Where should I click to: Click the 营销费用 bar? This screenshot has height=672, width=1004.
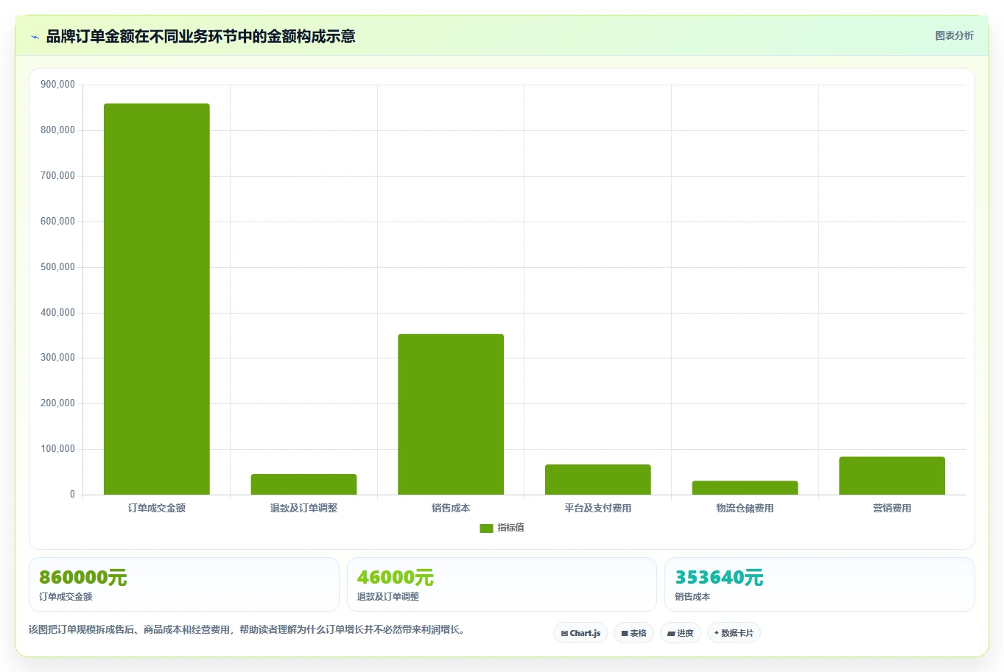click(x=891, y=475)
